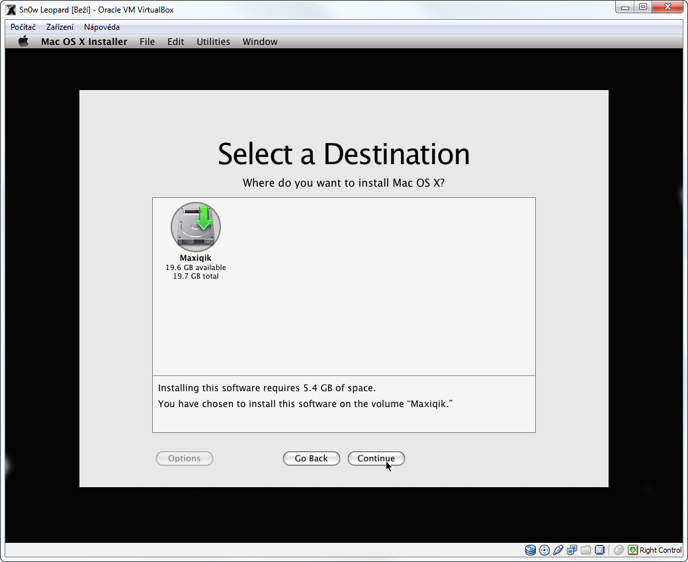Click the Go Back button
This screenshot has width=688, height=562.
point(311,458)
